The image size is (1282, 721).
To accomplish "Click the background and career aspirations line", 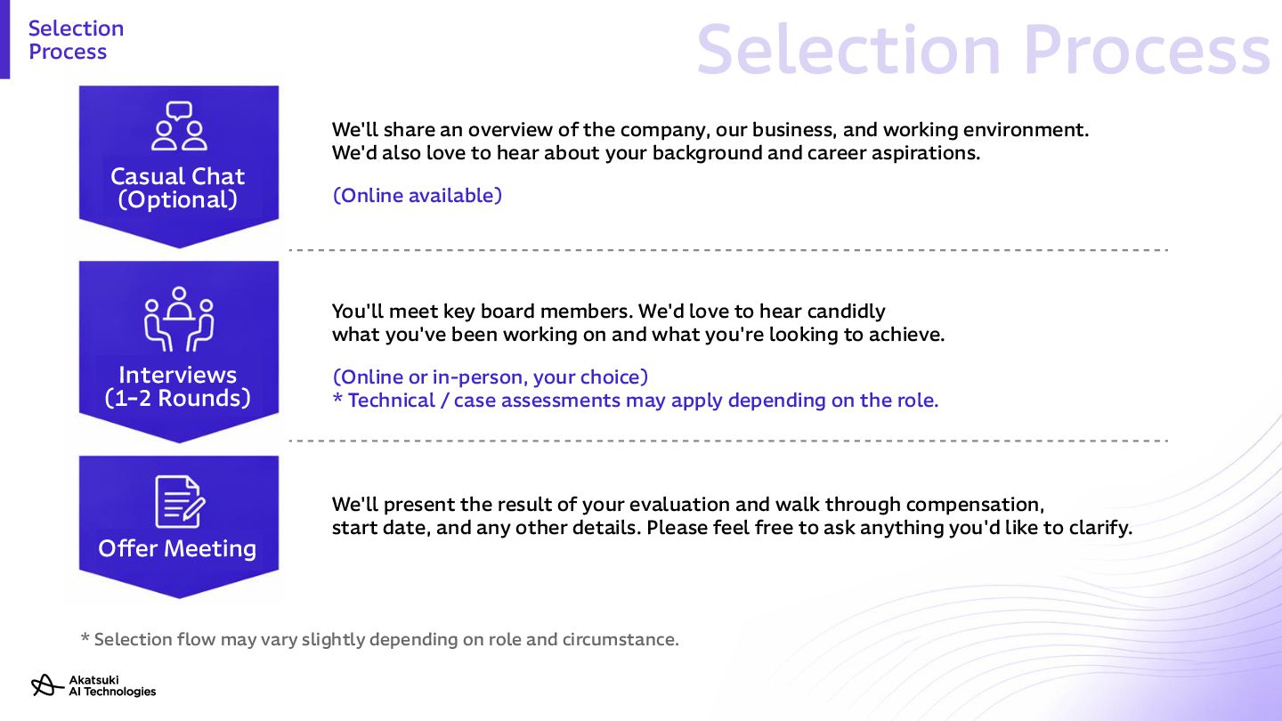I will click(x=656, y=152).
